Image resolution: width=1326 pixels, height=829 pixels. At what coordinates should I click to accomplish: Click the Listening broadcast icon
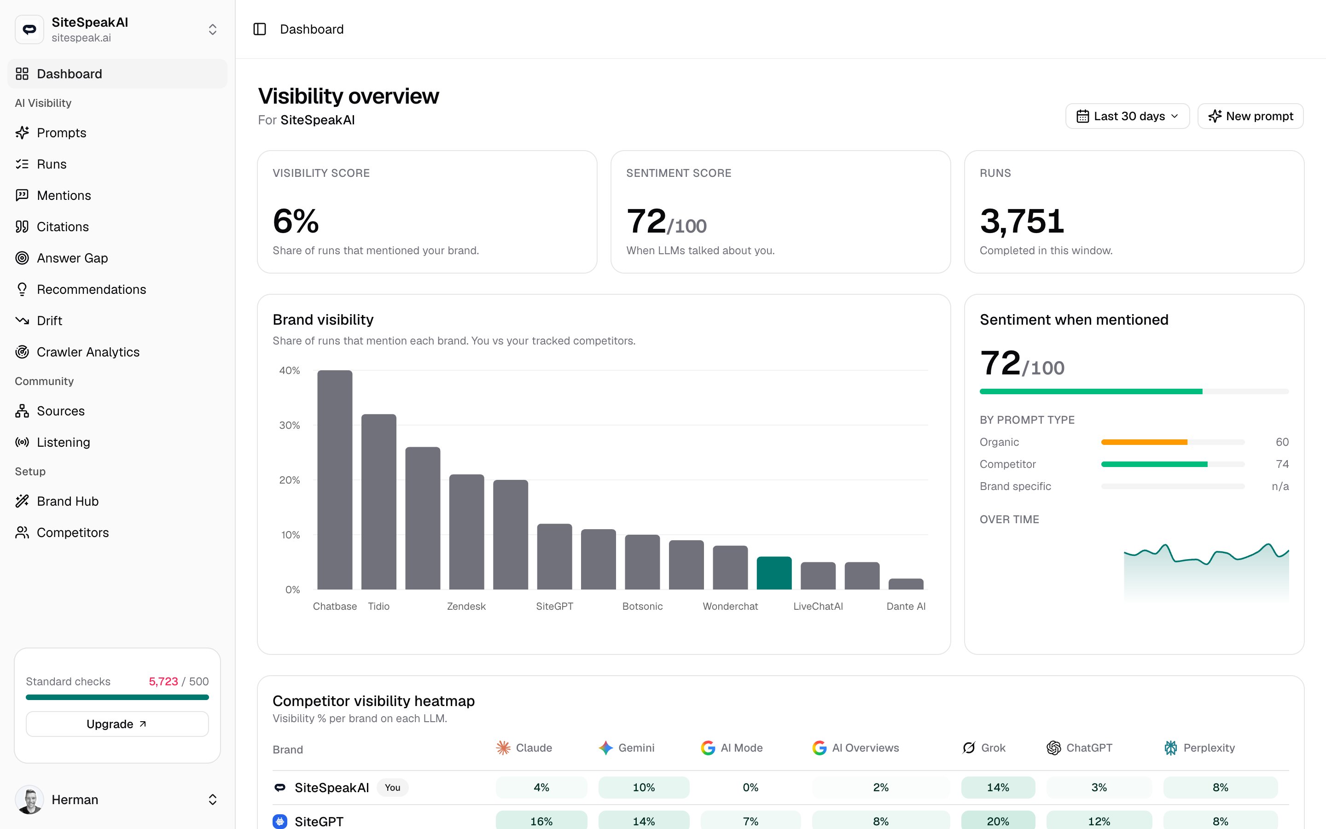click(x=22, y=442)
